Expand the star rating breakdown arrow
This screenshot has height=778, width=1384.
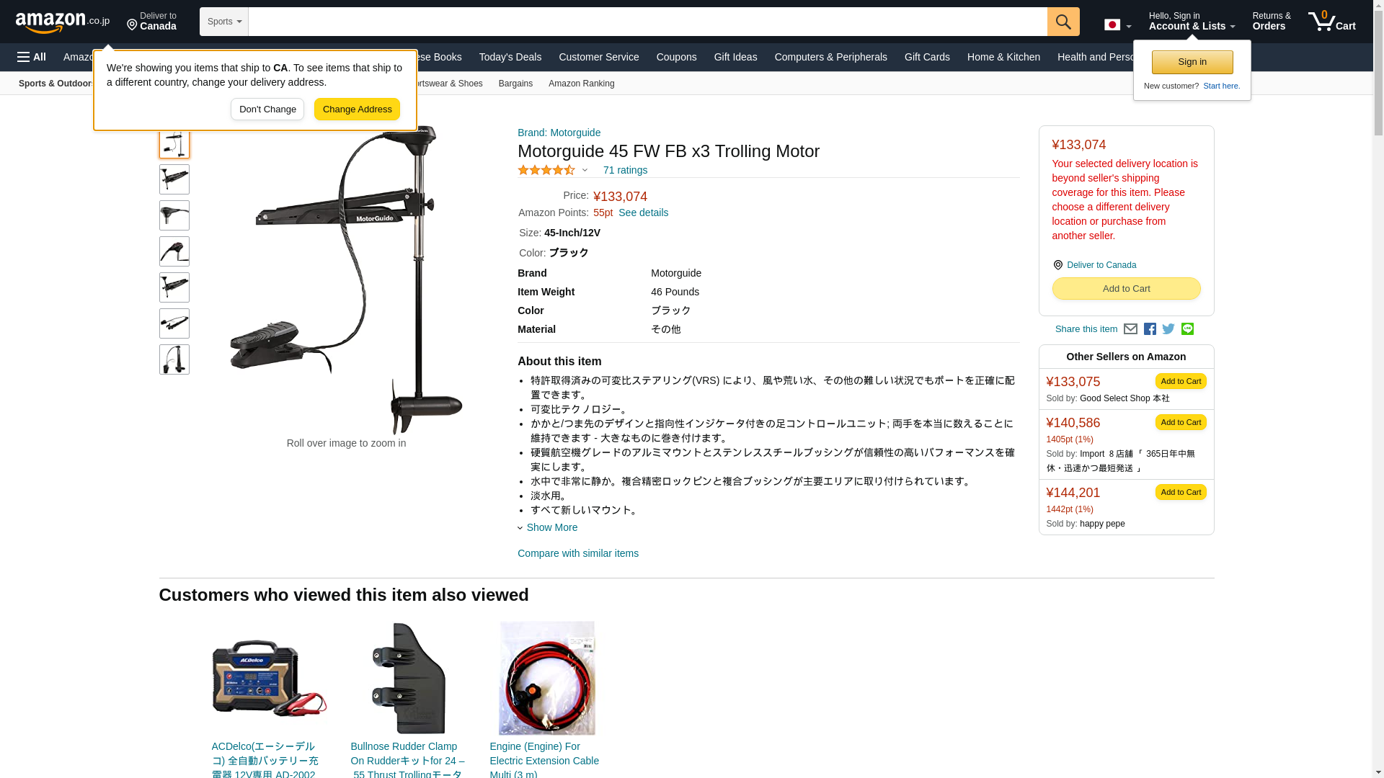pos(585,171)
